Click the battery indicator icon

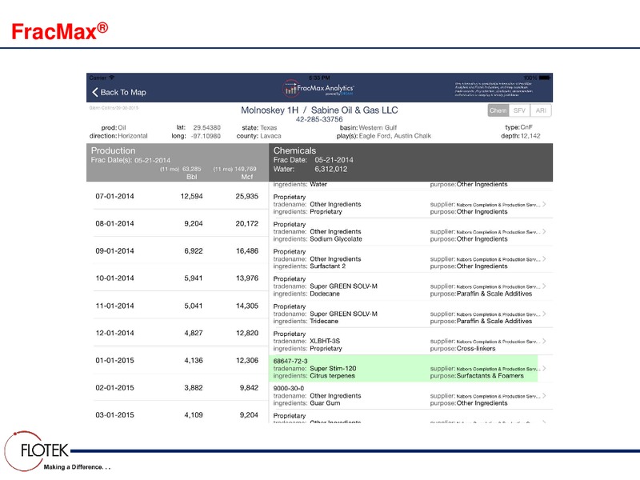pos(545,78)
